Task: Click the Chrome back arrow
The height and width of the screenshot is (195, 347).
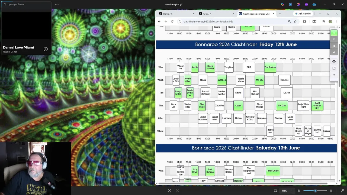Action: pos(159,21)
